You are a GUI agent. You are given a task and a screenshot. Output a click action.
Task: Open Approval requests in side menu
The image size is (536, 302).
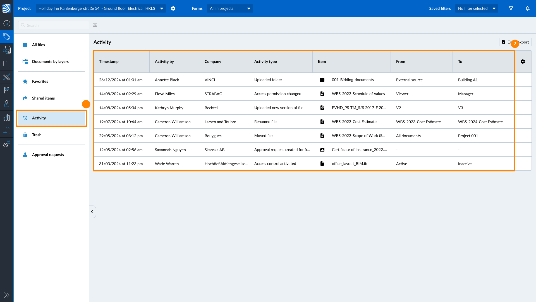point(52,155)
